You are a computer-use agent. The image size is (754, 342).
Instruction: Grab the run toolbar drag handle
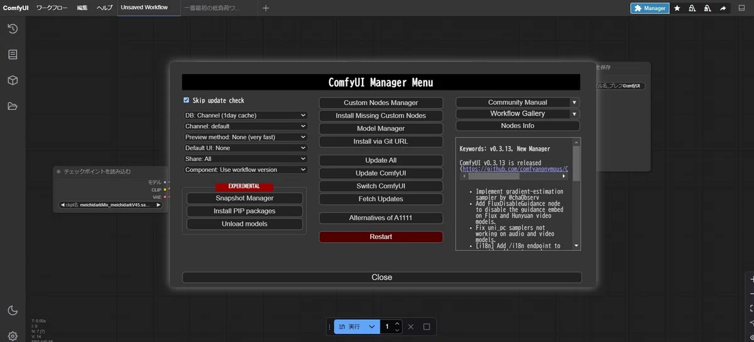pyautogui.click(x=329, y=327)
